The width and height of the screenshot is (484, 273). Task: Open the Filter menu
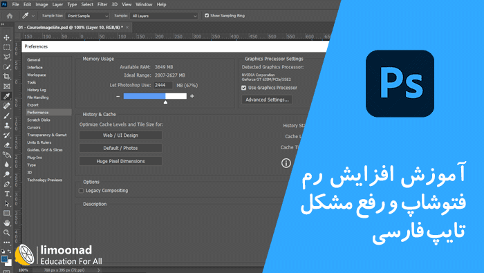click(x=102, y=4)
